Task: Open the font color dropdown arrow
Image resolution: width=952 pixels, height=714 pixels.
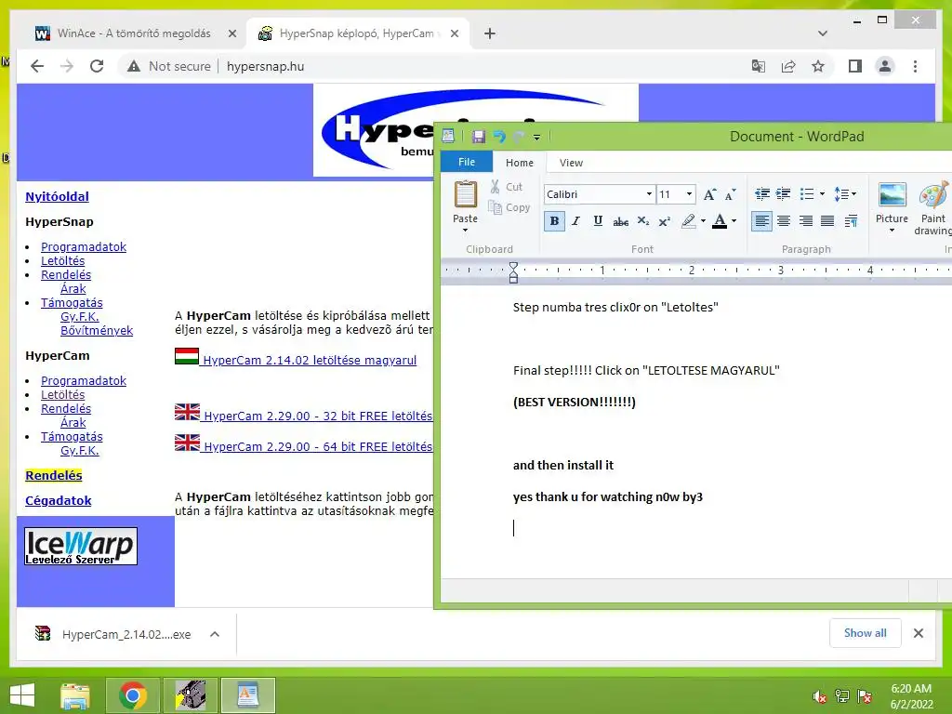Action: tap(734, 221)
